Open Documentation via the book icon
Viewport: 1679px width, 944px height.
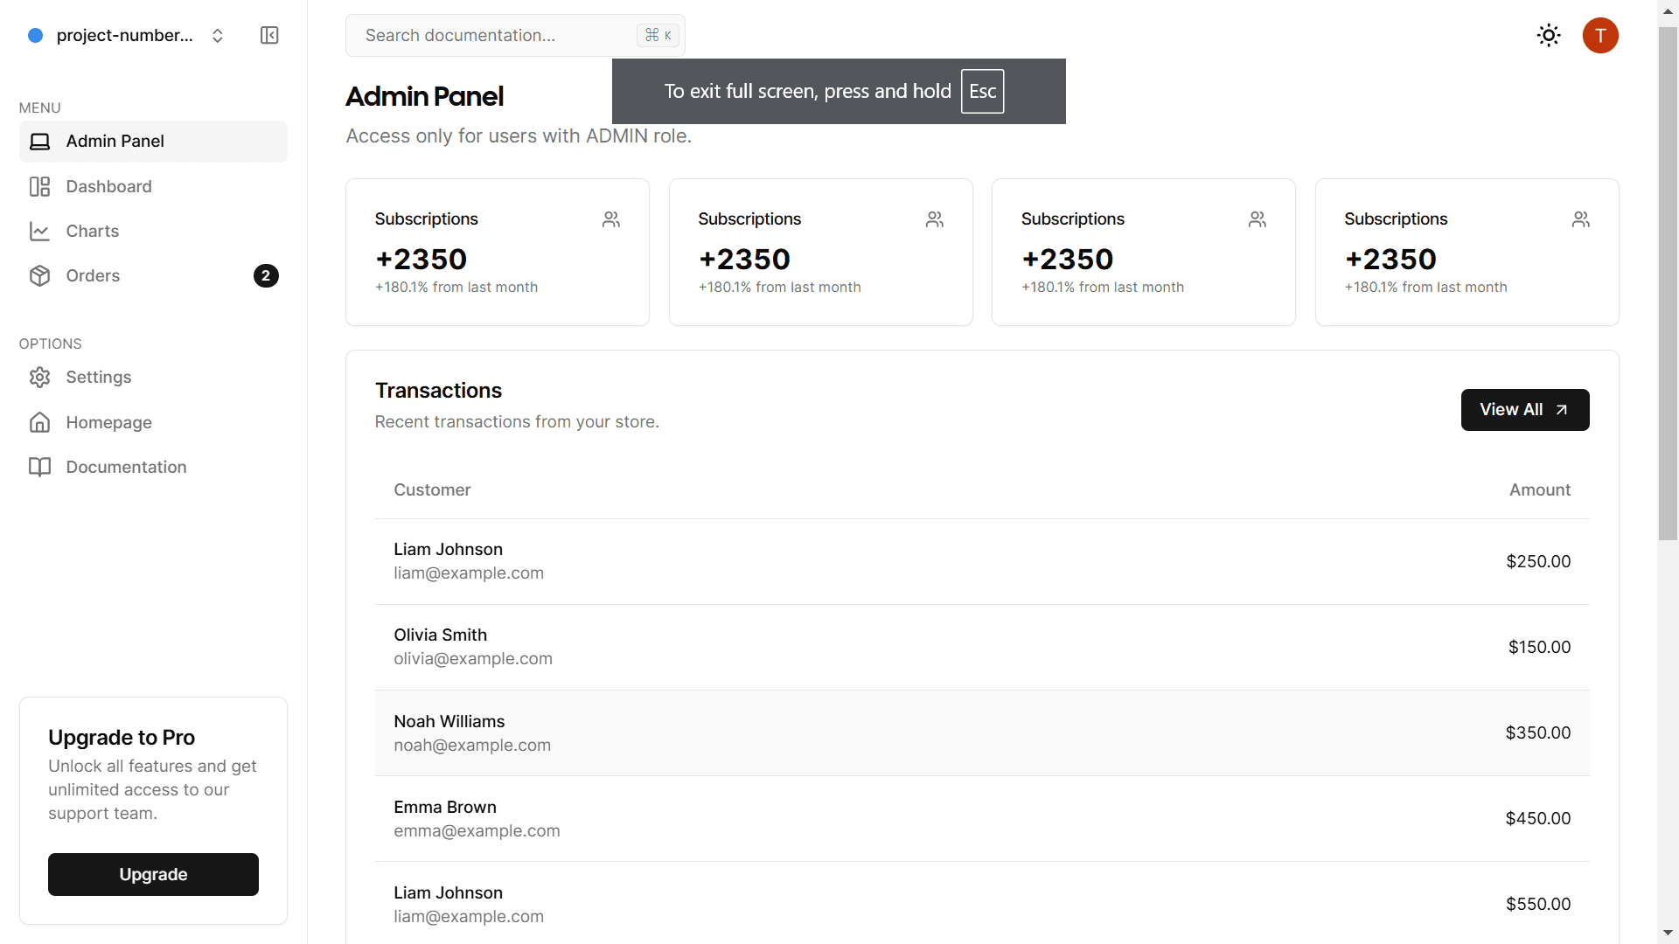pyautogui.click(x=39, y=467)
